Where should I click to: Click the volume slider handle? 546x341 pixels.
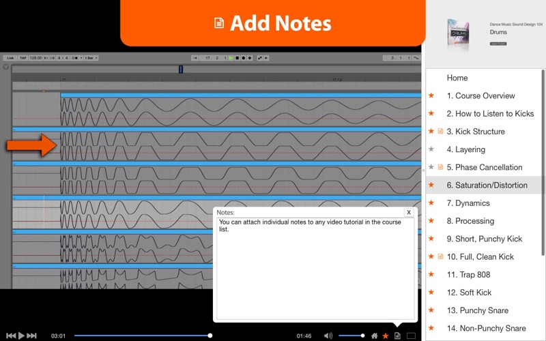tap(362, 336)
